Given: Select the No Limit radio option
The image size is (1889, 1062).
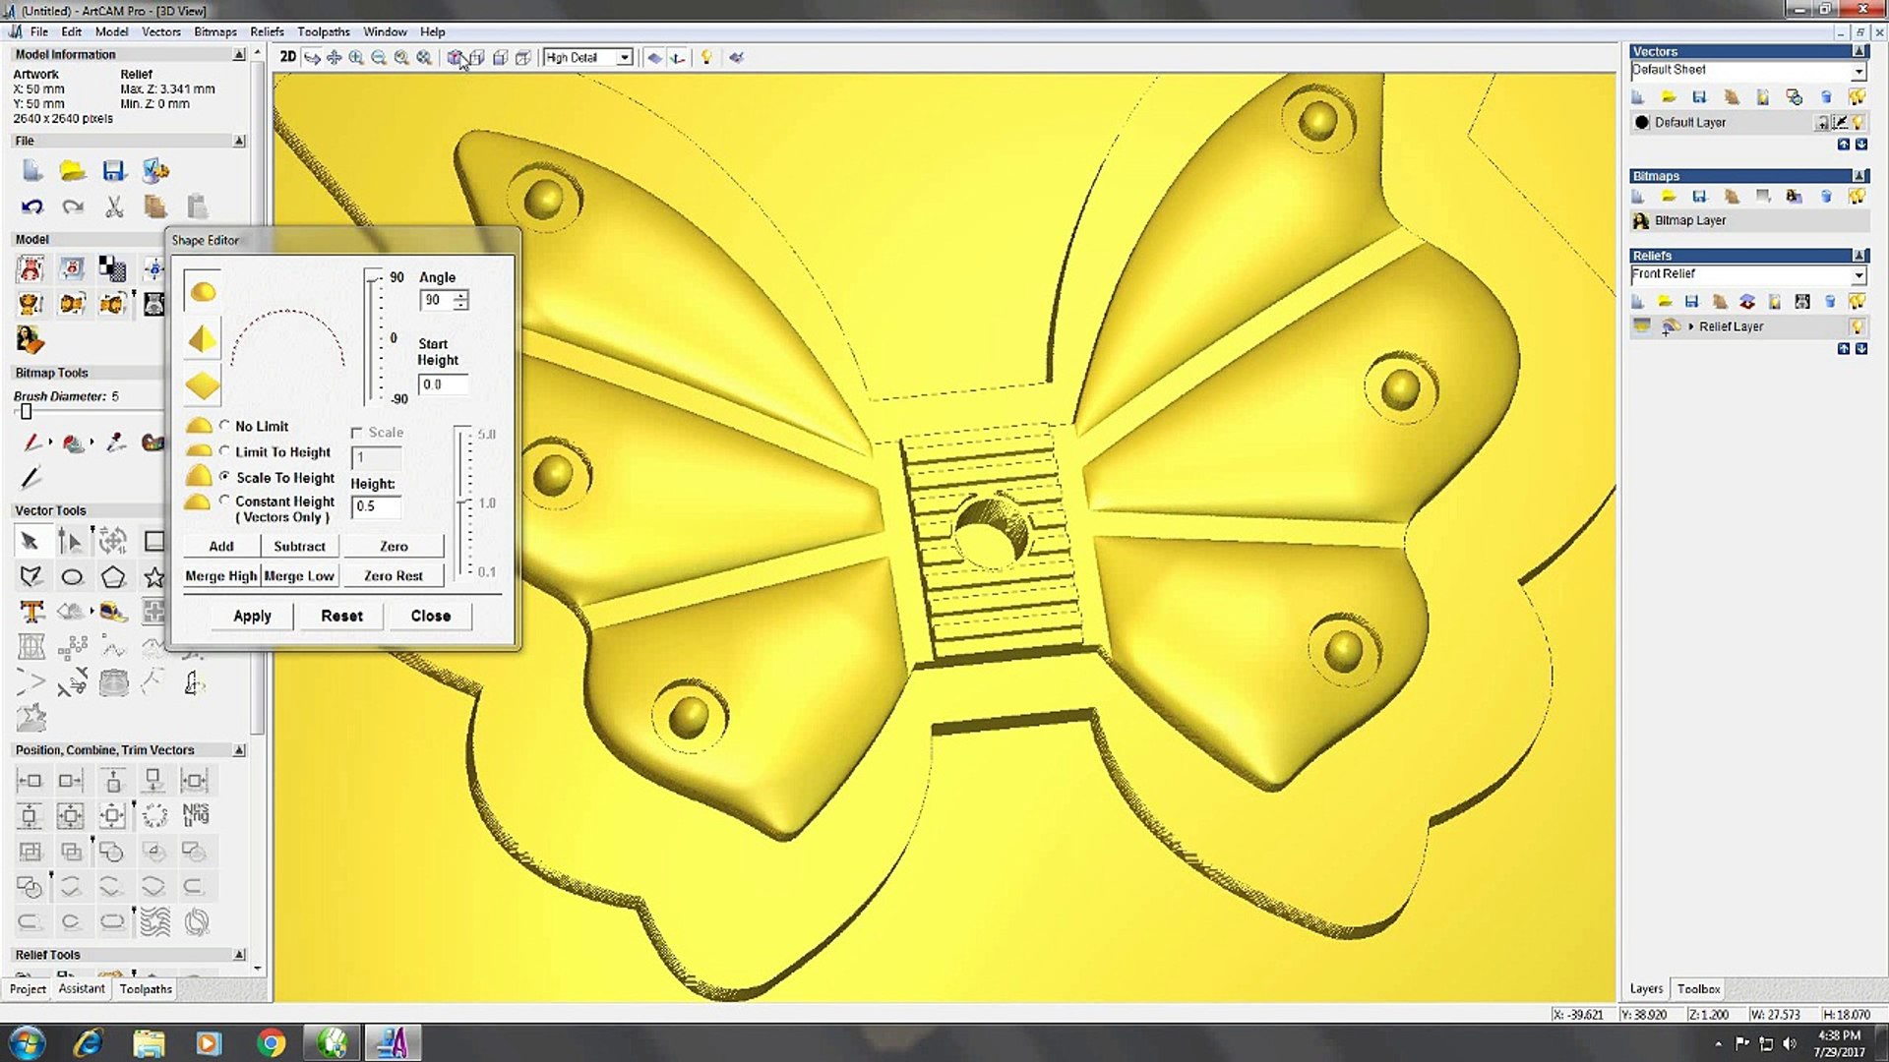Looking at the screenshot, I should pyautogui.click(x=225, y=426).
